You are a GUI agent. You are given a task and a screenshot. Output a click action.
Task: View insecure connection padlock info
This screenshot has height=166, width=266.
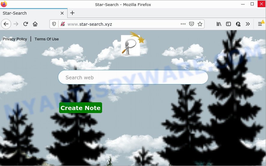pos(63,24)
